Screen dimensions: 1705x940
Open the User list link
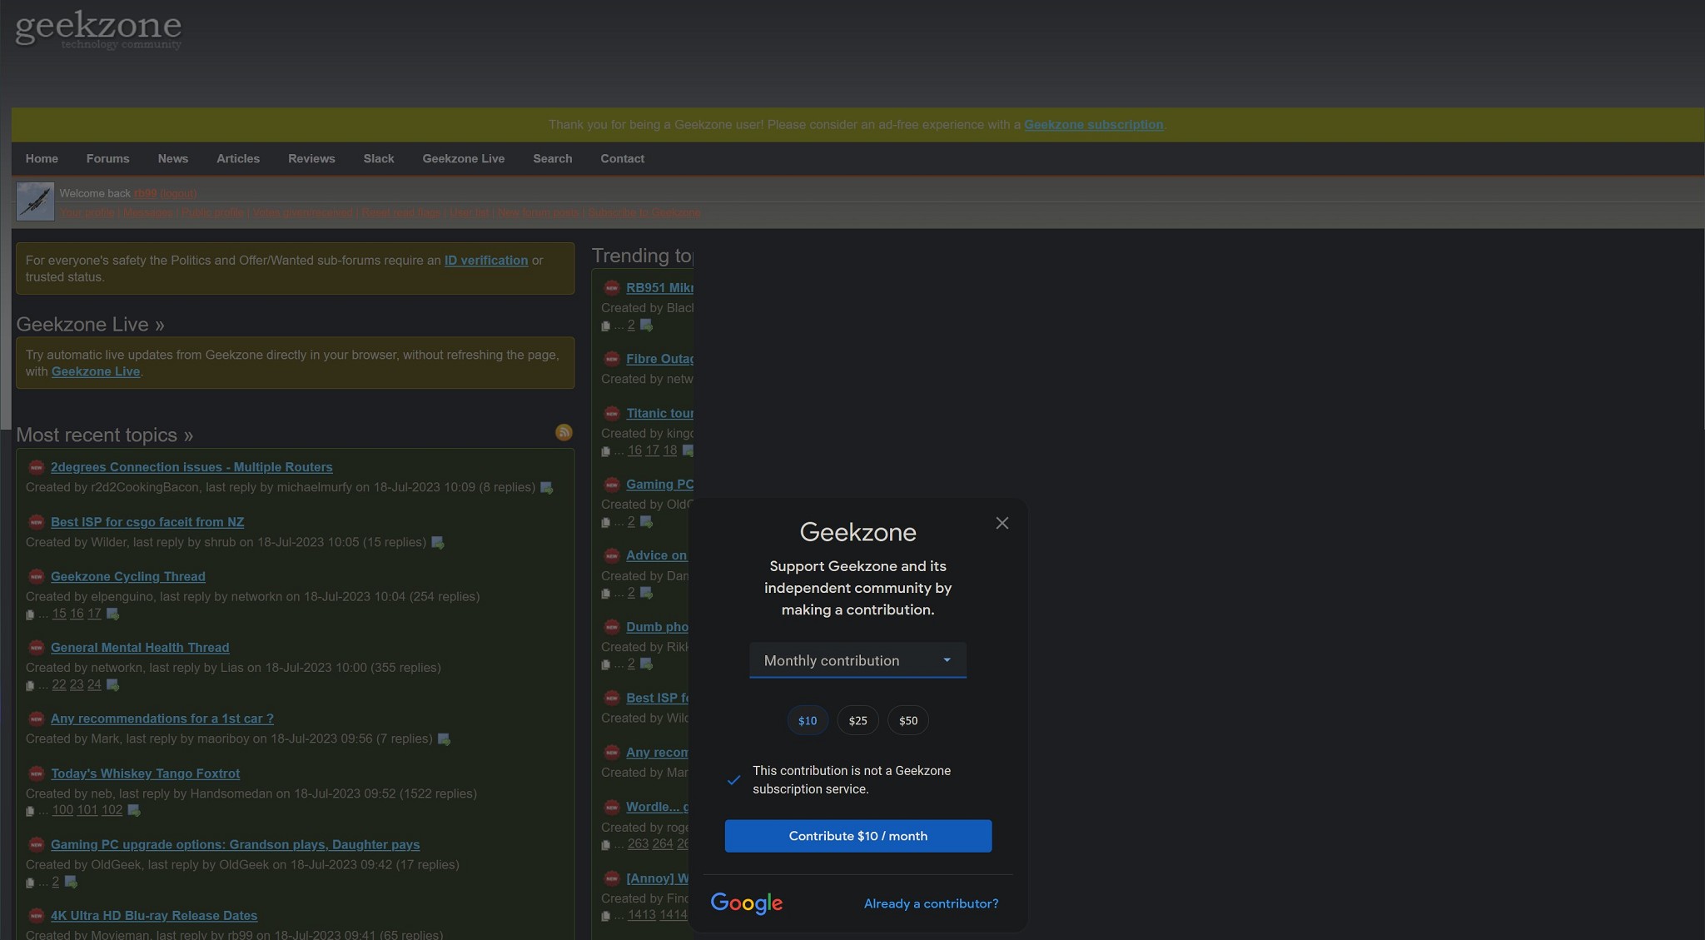point(470,213)
